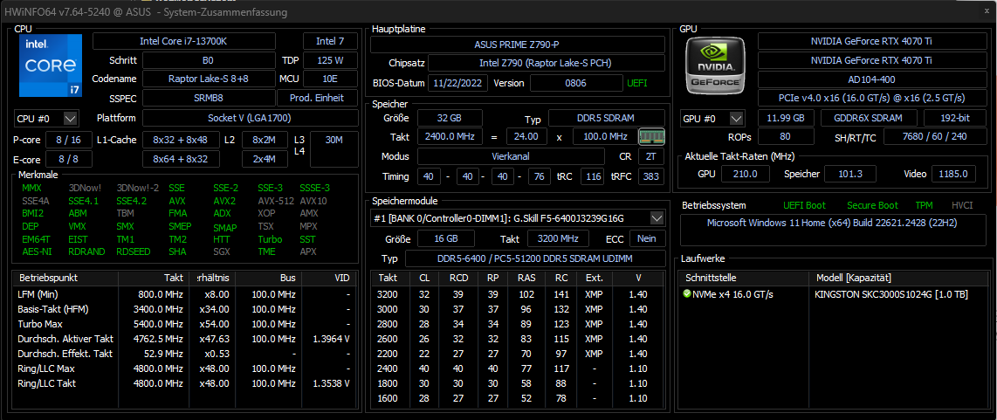Image resolution: width=997 pixels, height=420 pixels.
Task: Click the BIOS-Datum 11/22/2022 value
Action: [457, 83]
